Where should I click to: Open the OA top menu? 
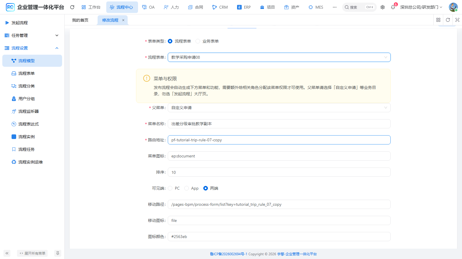coord(148,7)
